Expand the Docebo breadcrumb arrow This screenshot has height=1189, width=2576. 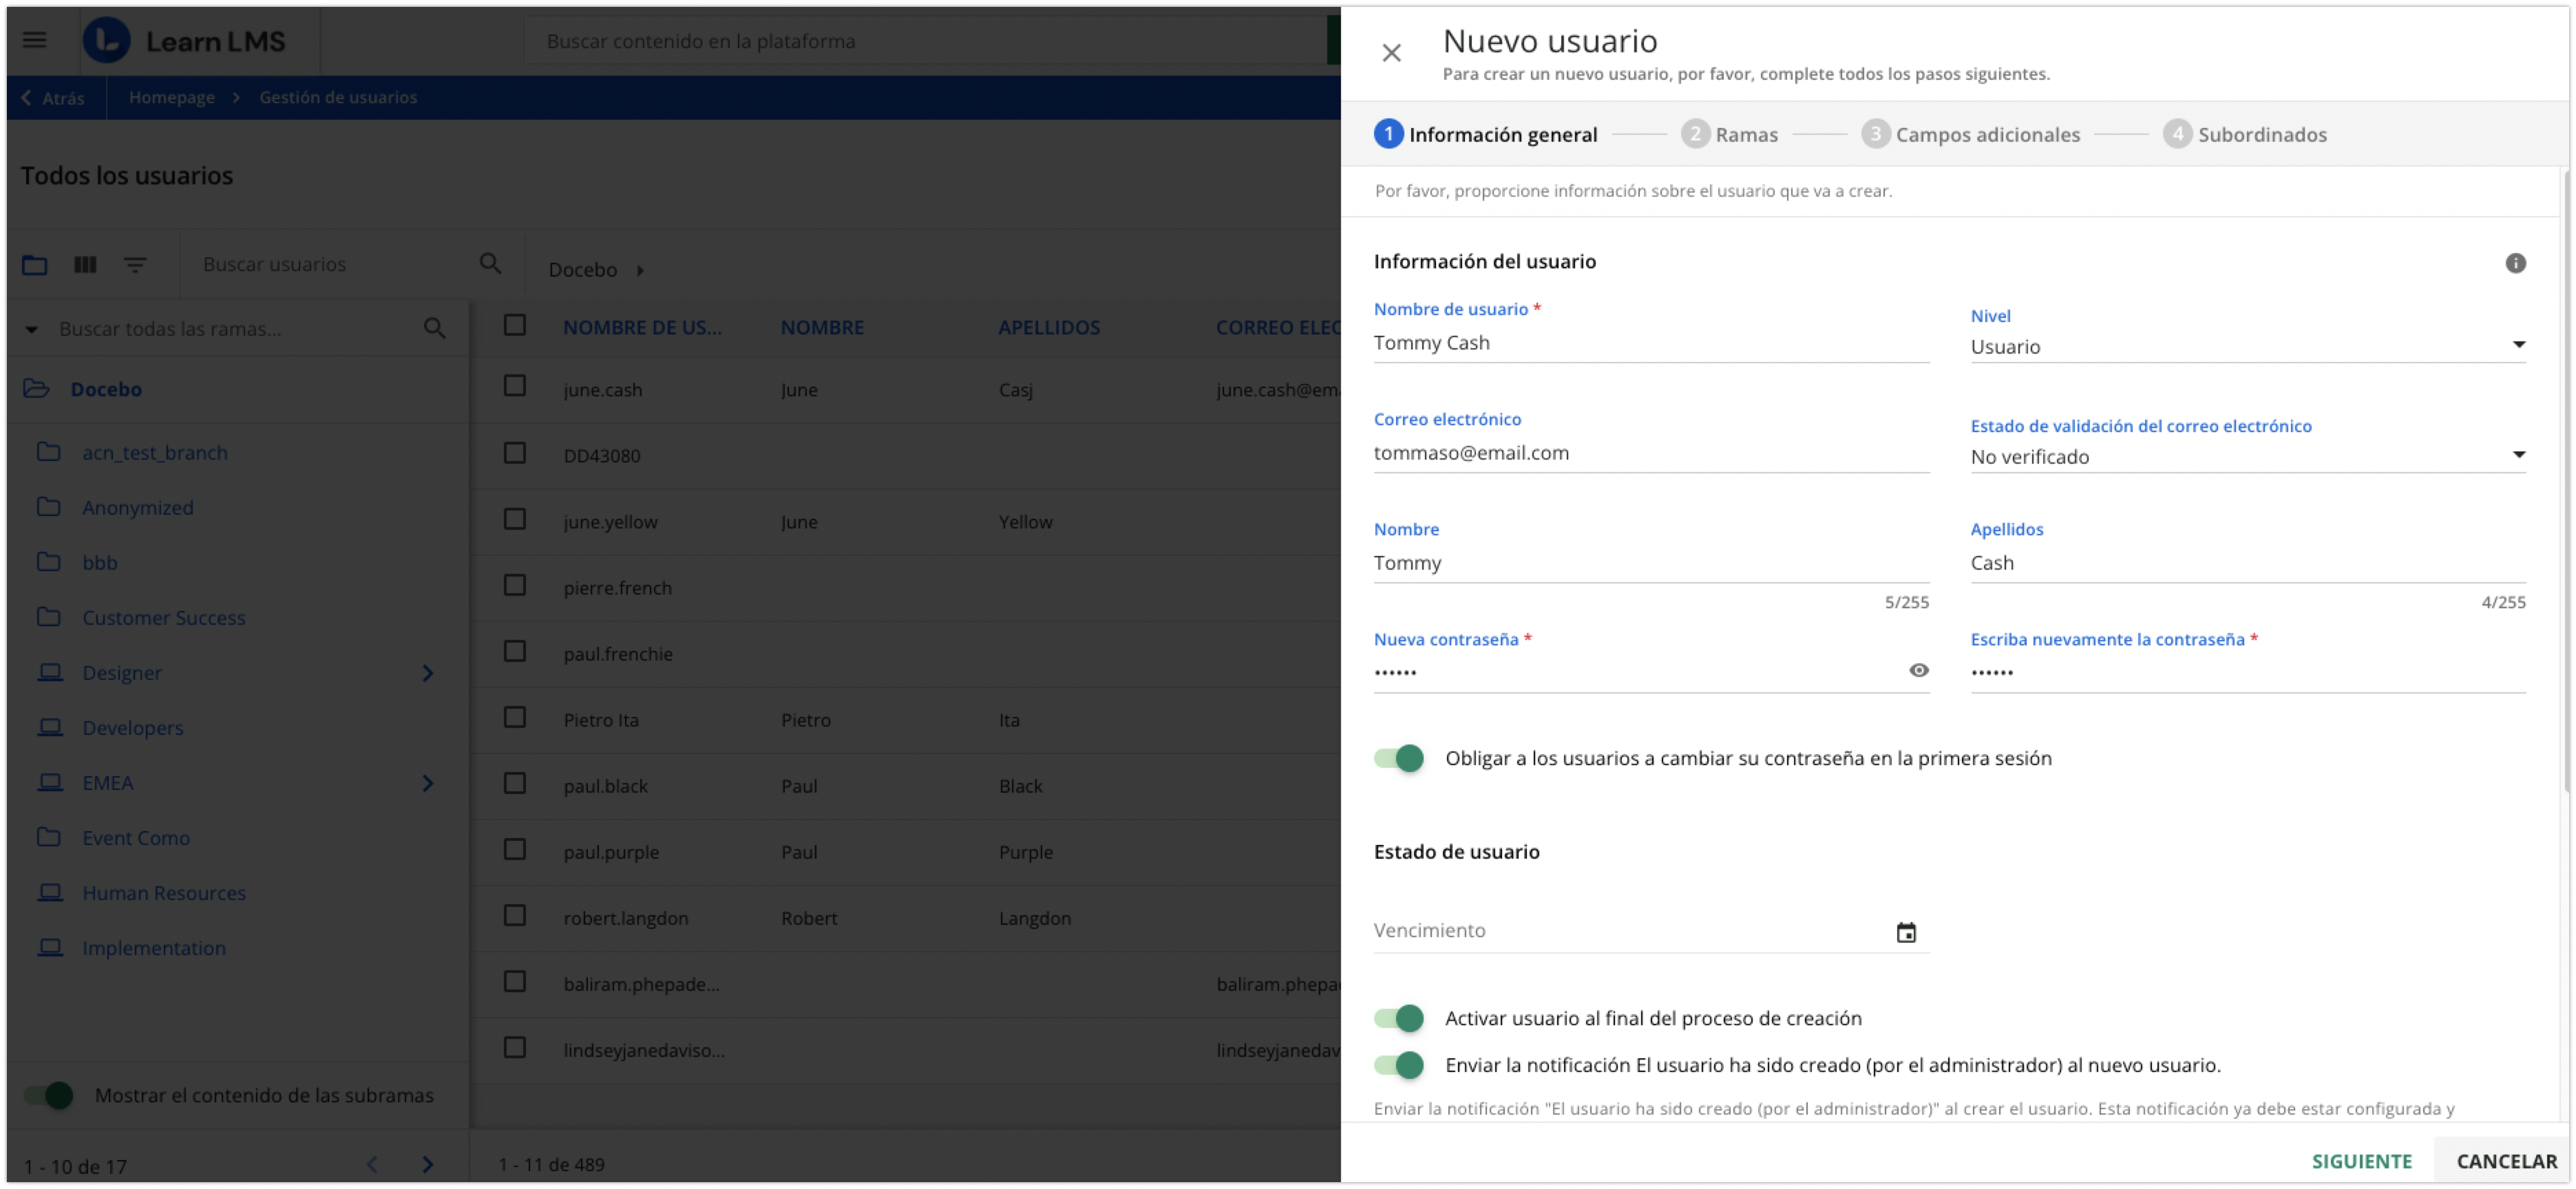[x=640, y=270]
